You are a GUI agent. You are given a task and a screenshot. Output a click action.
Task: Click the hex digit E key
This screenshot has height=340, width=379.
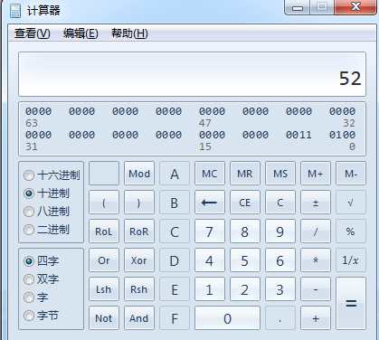click(x=175, y=289)
